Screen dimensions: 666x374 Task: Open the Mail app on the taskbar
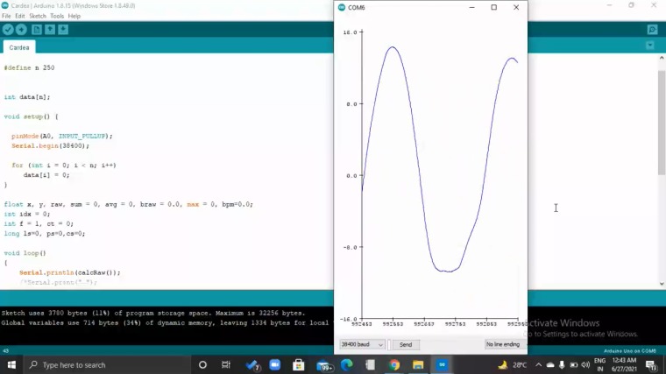pos(324,365)
